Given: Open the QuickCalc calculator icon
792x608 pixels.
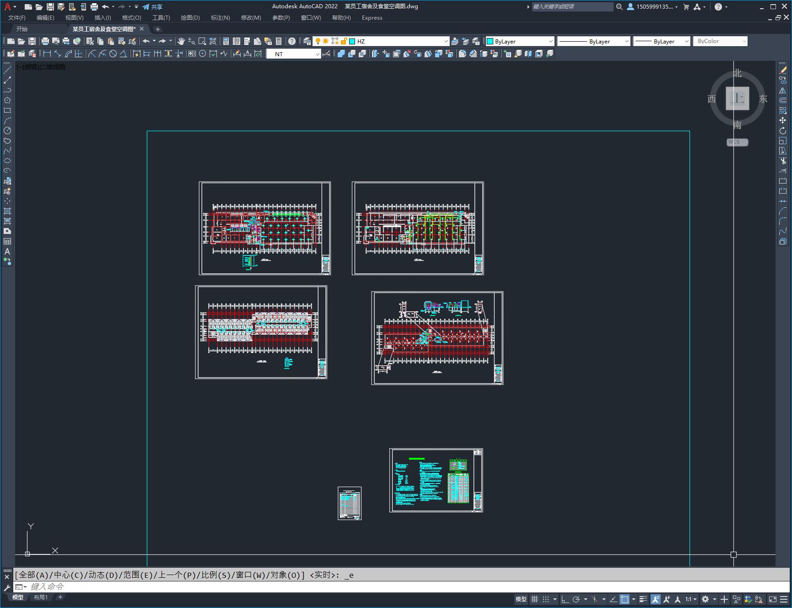Looking at the screenshot, I should [x=279, y=41].
